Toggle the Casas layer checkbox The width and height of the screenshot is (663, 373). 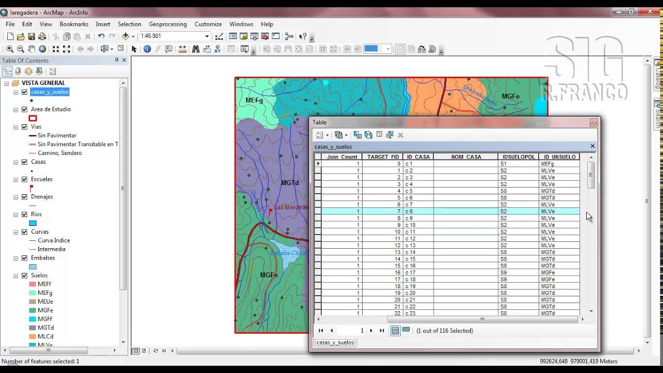pyautogui.click(x=24, y=162)
